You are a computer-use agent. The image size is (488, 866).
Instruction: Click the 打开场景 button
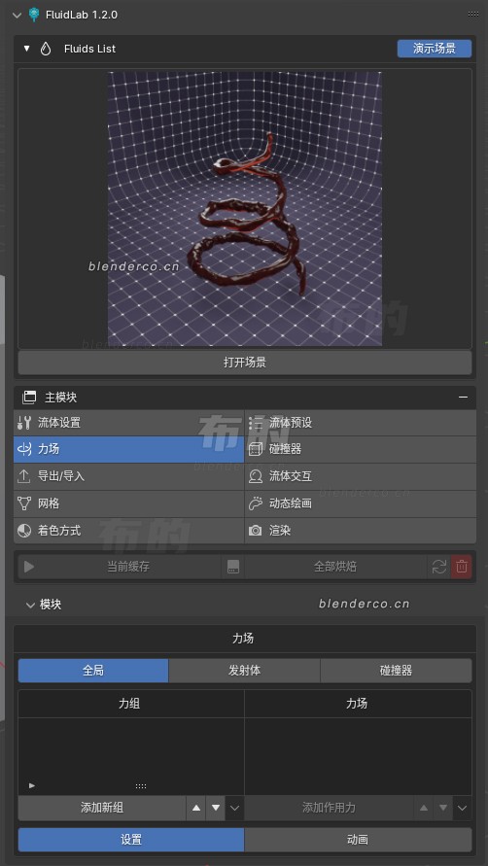click(x=245, y=363)
